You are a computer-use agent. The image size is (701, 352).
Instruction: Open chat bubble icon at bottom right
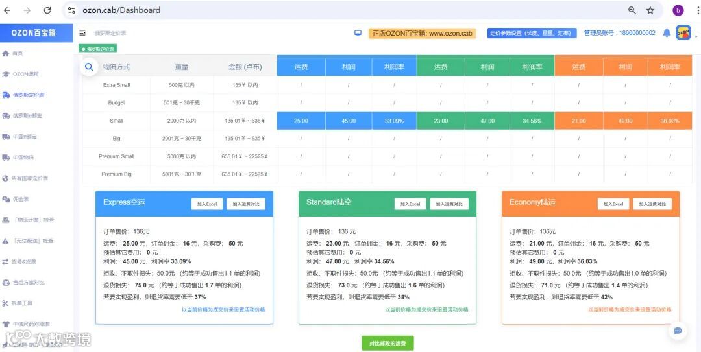(x=678, y=331)
